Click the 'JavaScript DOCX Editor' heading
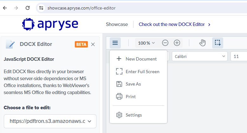 (29, 59)
